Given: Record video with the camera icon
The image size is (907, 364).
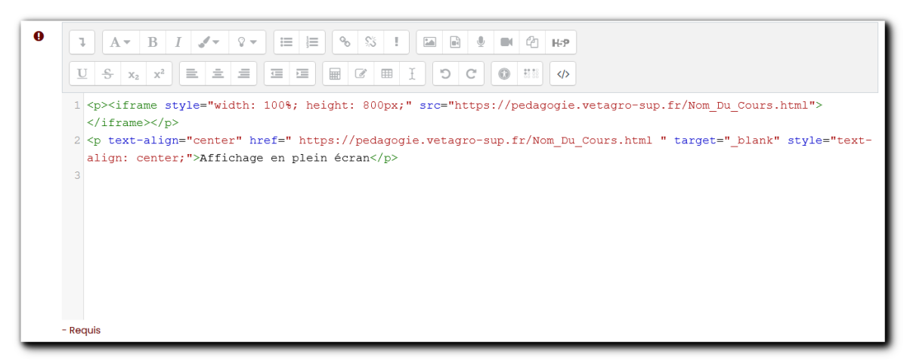Looking at the screenshot, I should (x=506, y=42).
